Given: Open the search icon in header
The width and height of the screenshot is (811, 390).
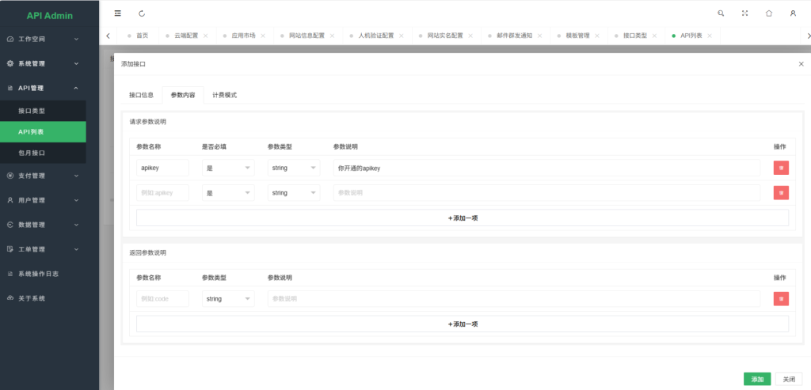Looking at the screenshot, I should coord(721,13).
